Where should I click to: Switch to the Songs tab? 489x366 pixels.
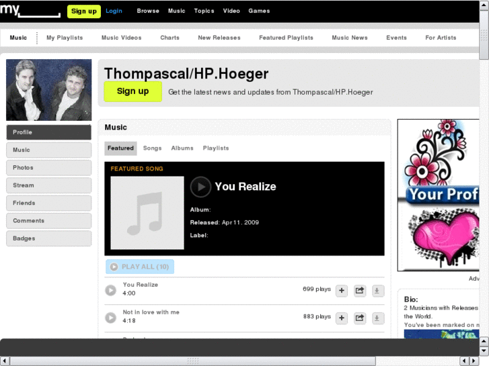(152, 148)
